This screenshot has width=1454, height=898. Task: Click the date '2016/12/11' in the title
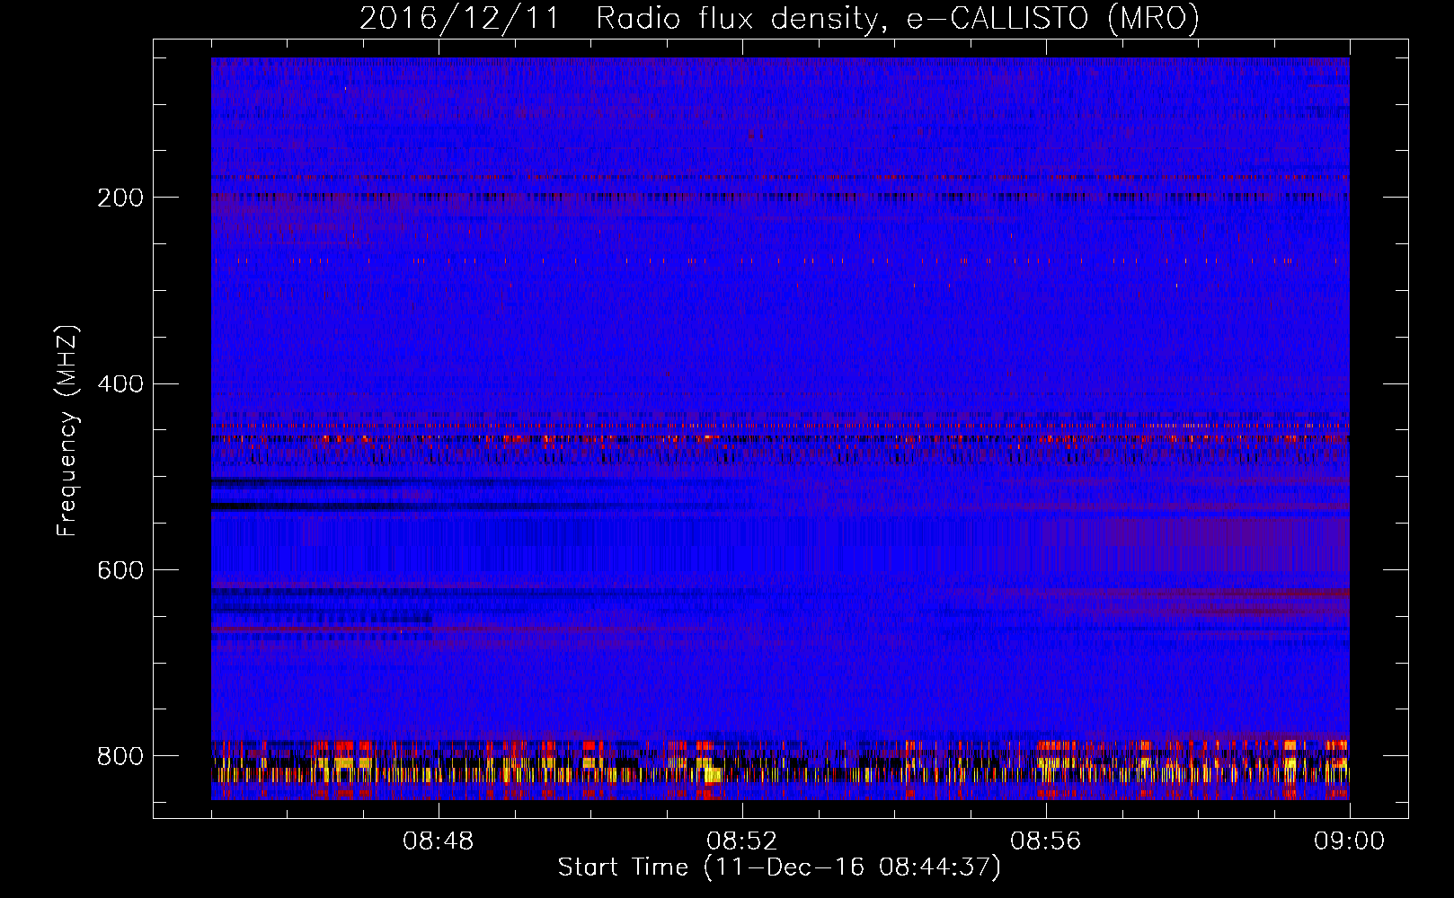(x=460, y=18)
